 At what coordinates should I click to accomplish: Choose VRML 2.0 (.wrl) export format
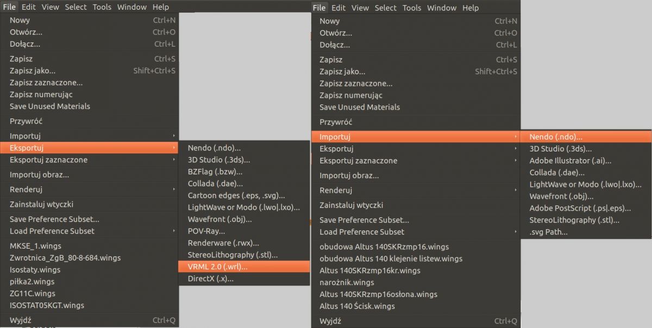(x=217, y=267)
